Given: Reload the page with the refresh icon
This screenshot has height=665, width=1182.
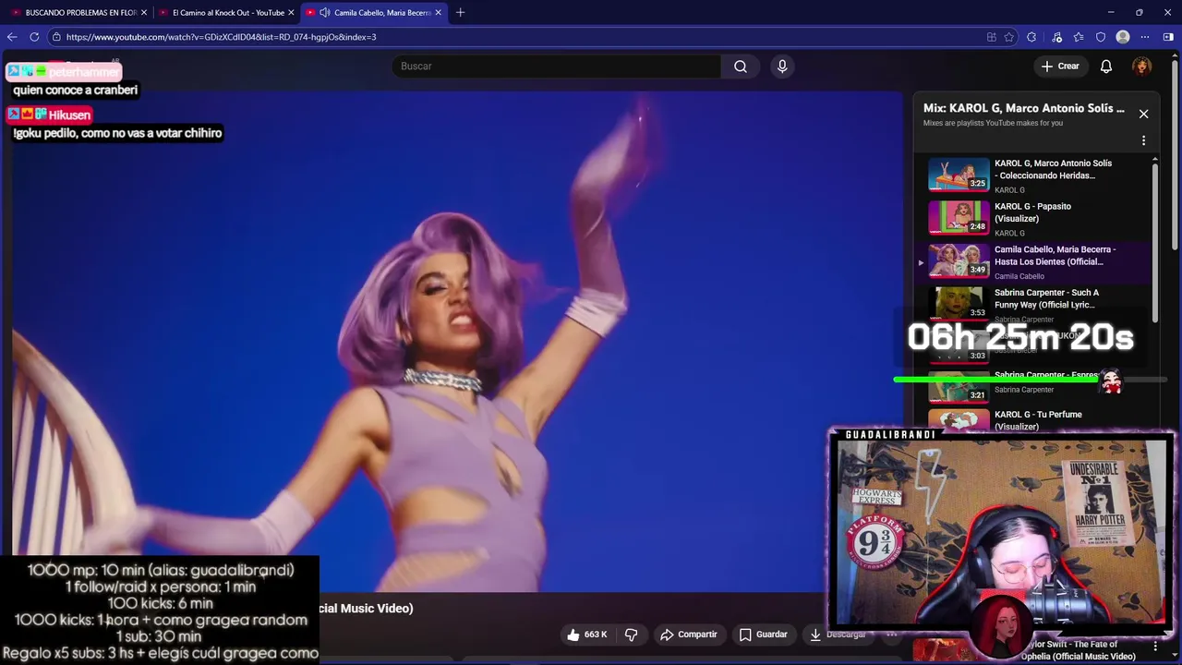Looking at the screenshot, I should click(34, 37).
